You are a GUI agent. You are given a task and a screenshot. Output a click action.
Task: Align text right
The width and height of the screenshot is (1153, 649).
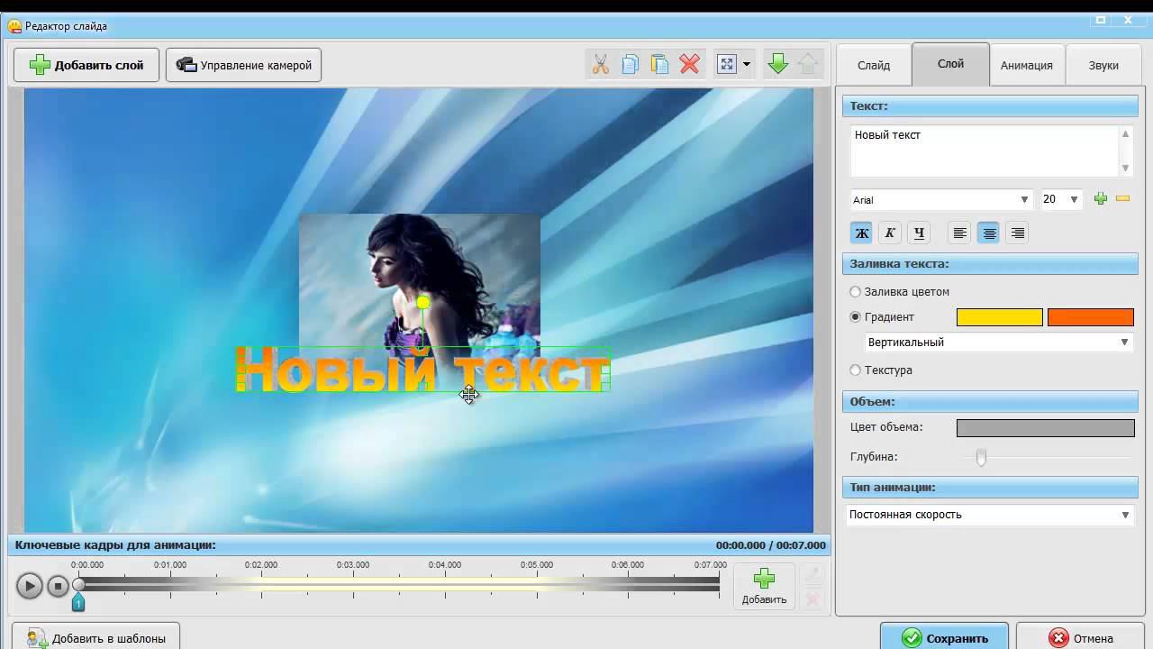coord(1018,233)
